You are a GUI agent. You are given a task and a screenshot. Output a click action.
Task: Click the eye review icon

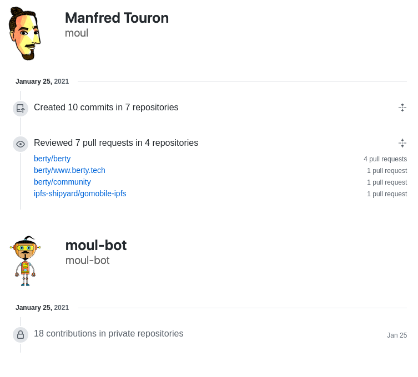tap(21, 144)
